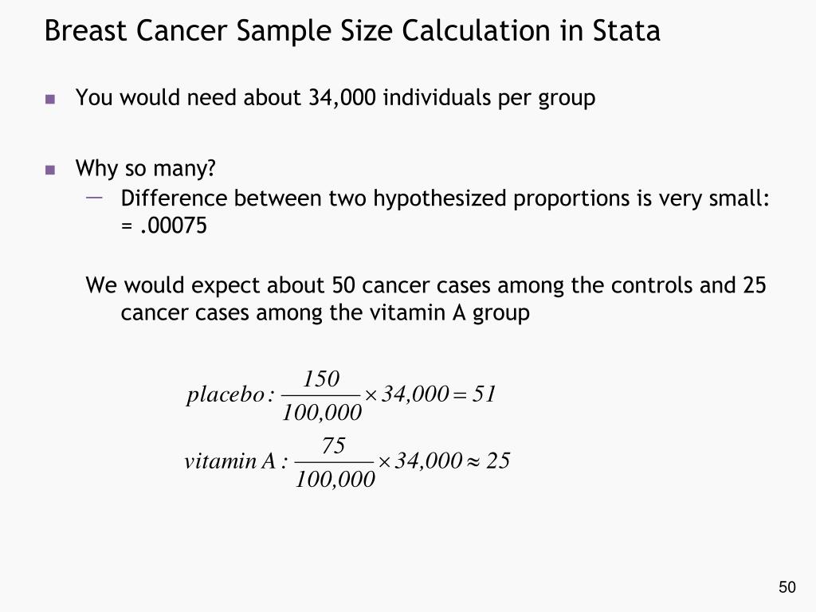
Task: Click the 100,000 denominator under 150
Action: point(322,413)
